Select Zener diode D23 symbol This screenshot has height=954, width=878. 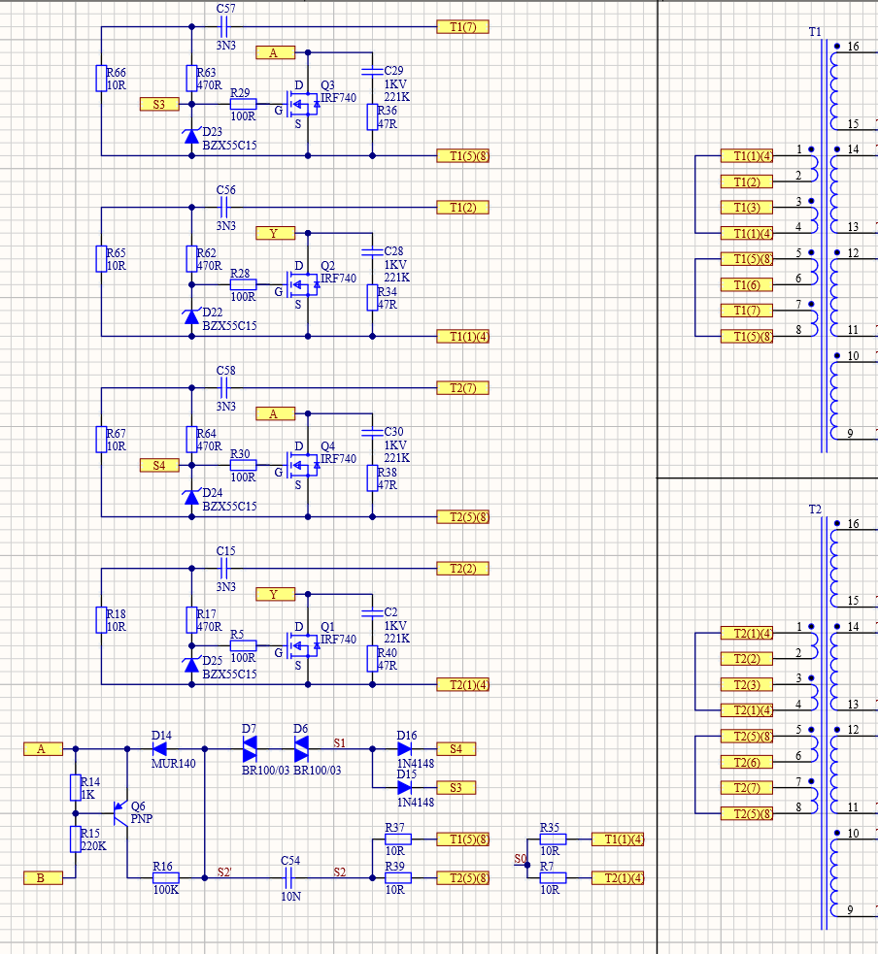[x=191, y=136]
